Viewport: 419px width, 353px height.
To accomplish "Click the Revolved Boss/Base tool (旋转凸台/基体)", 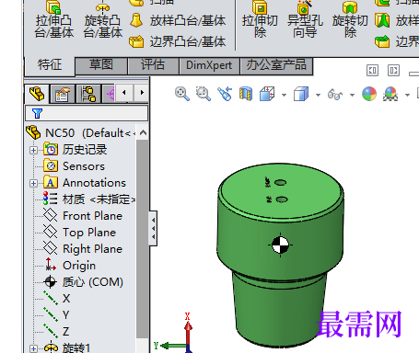I will tap(103, 19).
